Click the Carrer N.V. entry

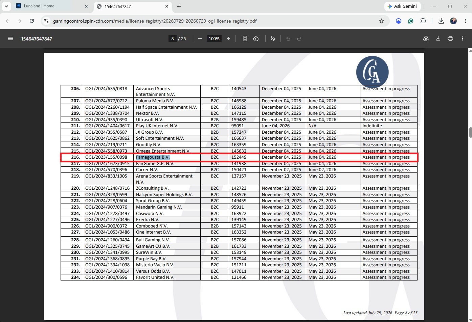click(147, 170)
